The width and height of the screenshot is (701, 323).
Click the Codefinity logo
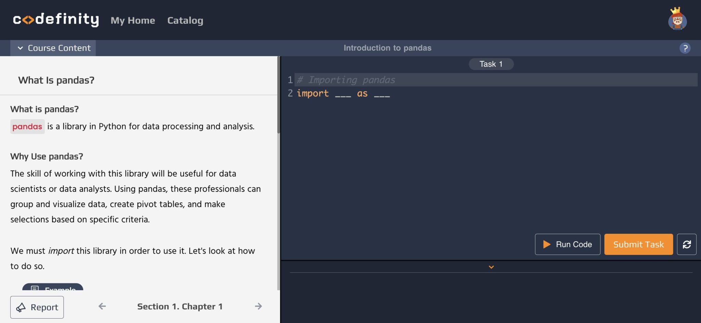pos(56,20)
